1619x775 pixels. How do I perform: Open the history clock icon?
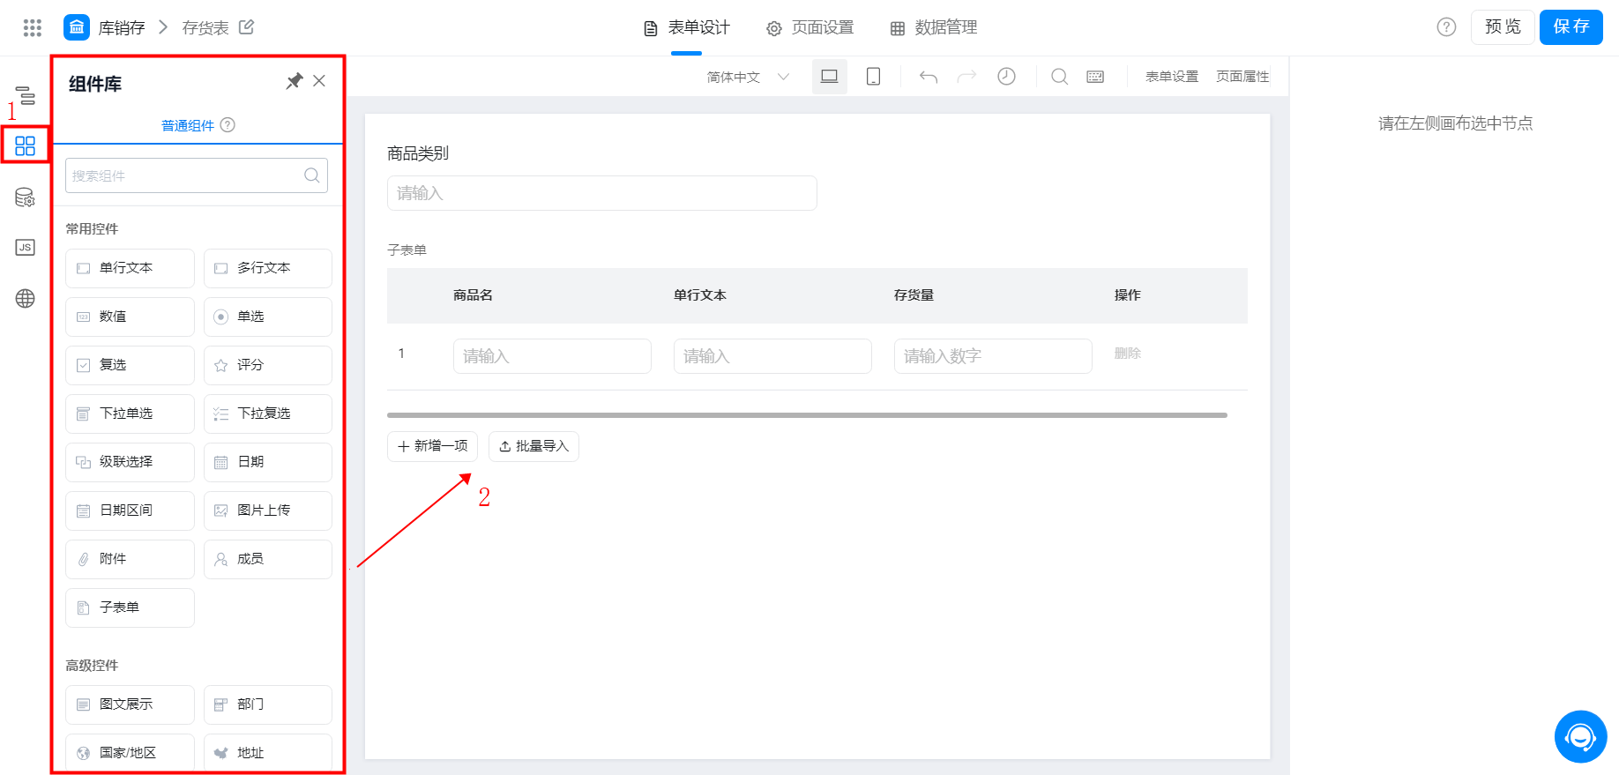1006,77
